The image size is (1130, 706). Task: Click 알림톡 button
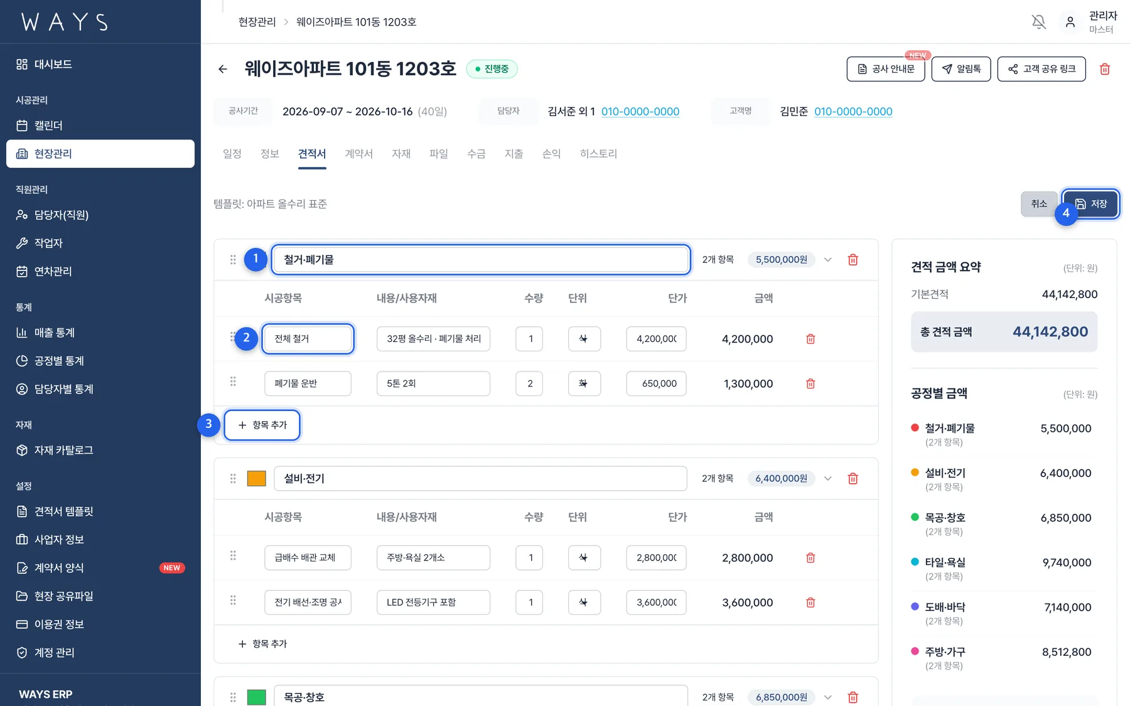[961, 69]
